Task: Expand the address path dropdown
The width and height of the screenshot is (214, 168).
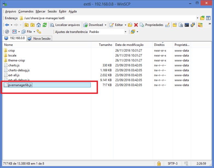Action: coord(197,18)
